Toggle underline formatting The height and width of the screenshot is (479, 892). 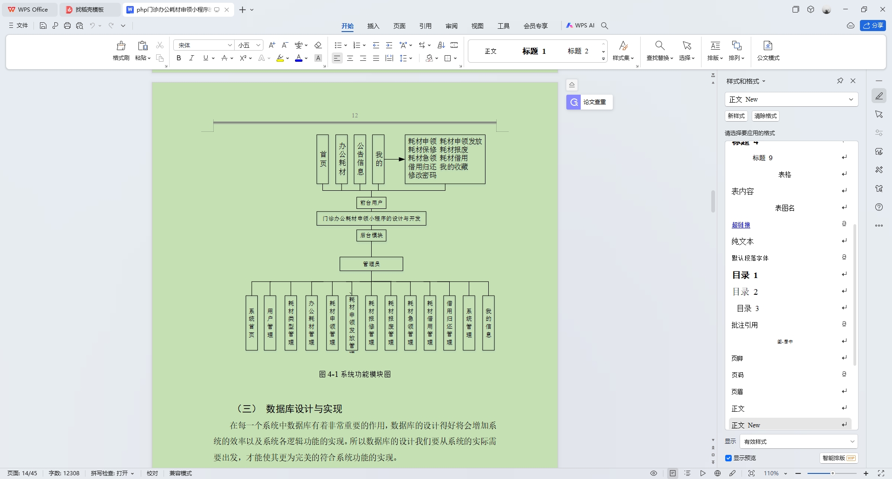click(x=205, y=58)
